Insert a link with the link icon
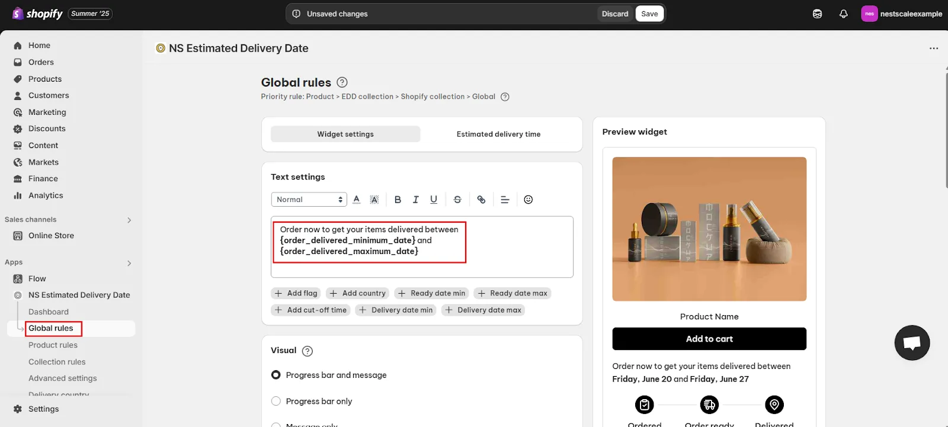The width and height of the screenshot is (948, 427). click(x=481, y=200)
